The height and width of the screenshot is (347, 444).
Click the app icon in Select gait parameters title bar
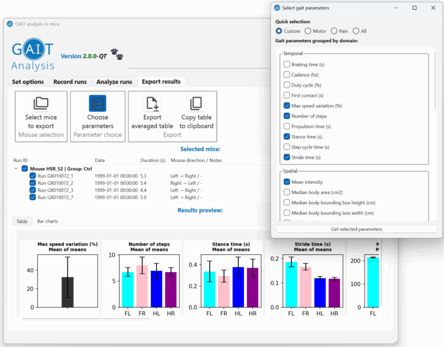point(277,8)
